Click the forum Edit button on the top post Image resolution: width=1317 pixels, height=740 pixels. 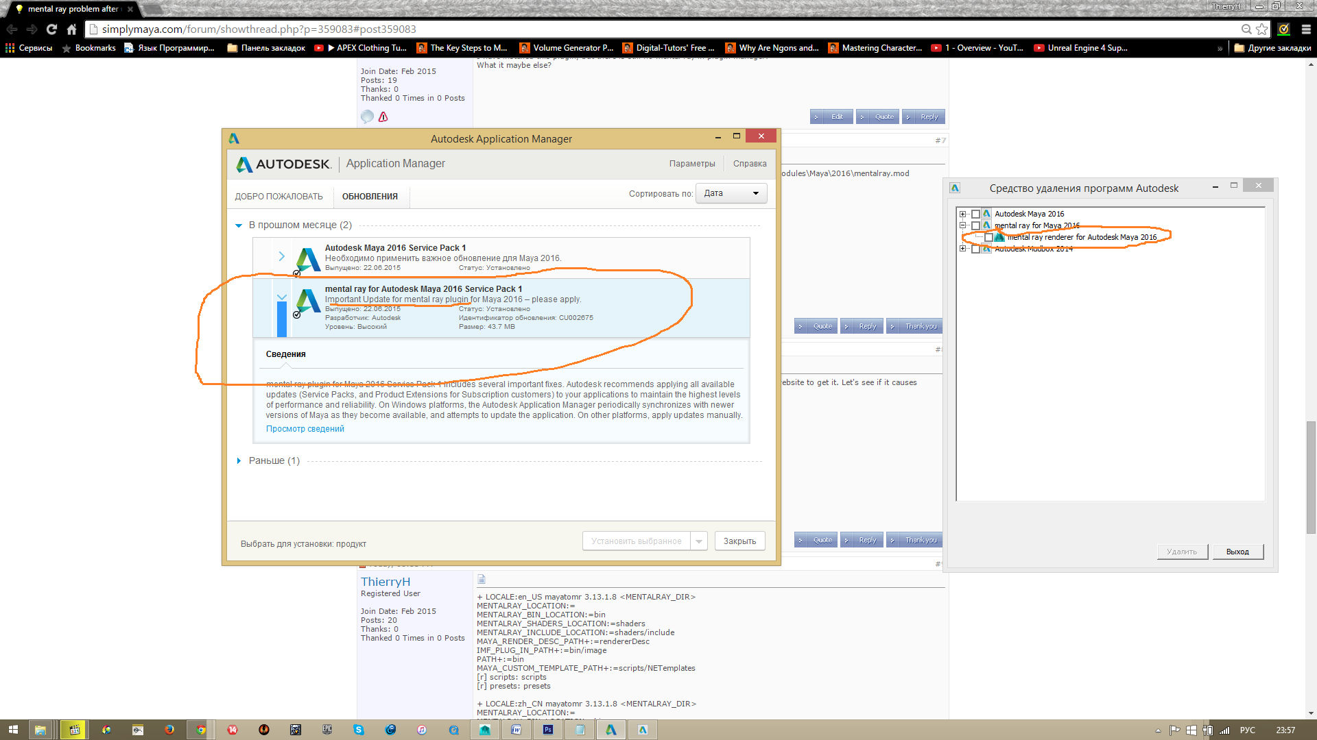click(831, 117)
